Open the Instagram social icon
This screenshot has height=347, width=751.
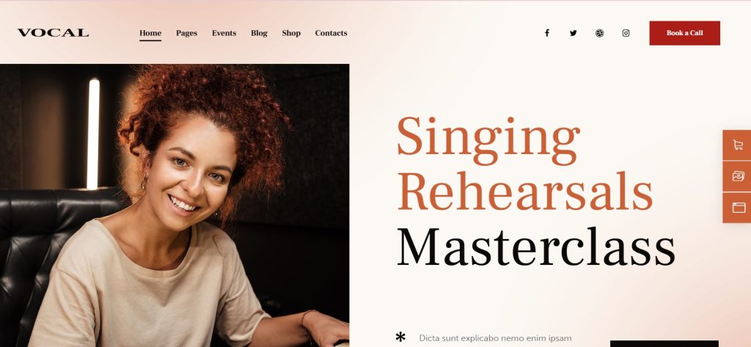[x=626, y=33]
